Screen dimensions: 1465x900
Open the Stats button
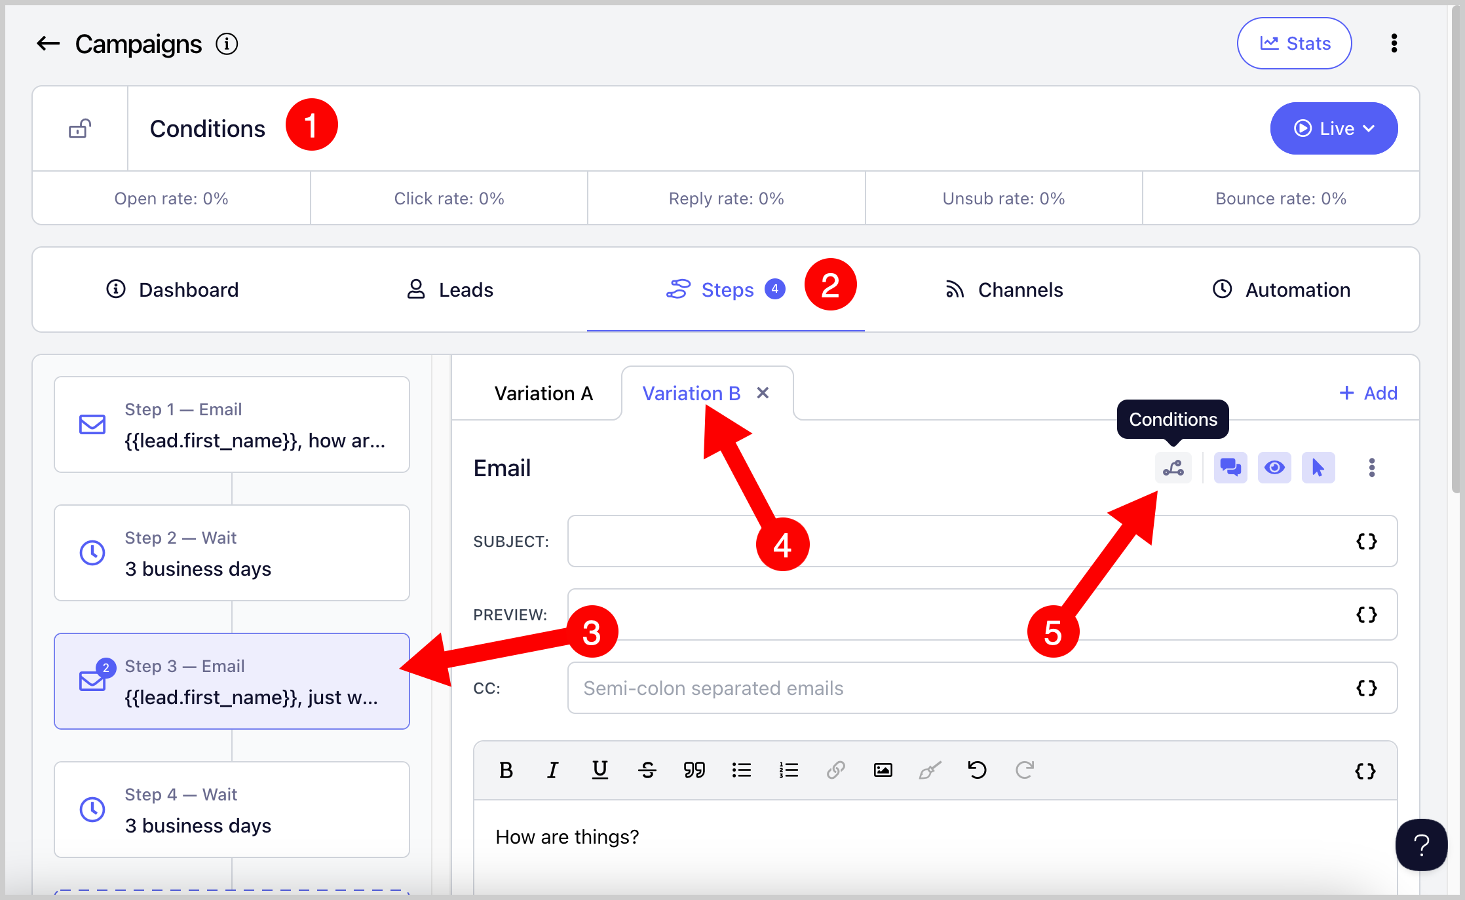(1294, 43)
